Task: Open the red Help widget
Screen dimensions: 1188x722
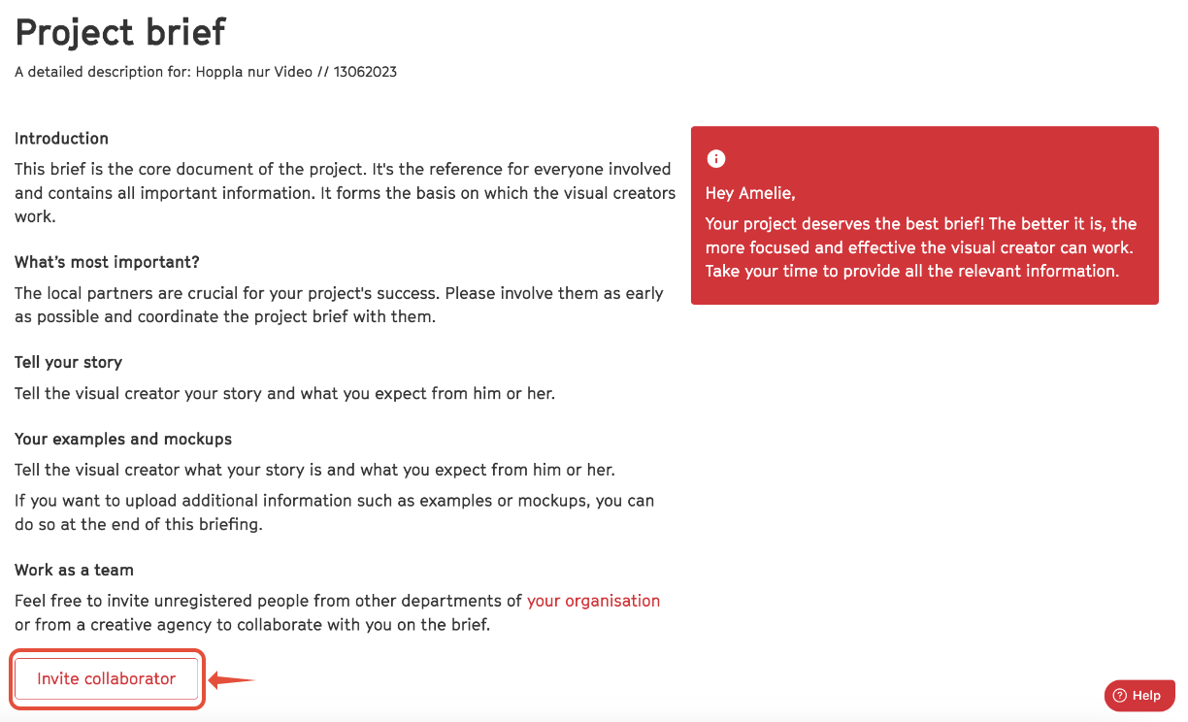Action: pos(1139,695)
